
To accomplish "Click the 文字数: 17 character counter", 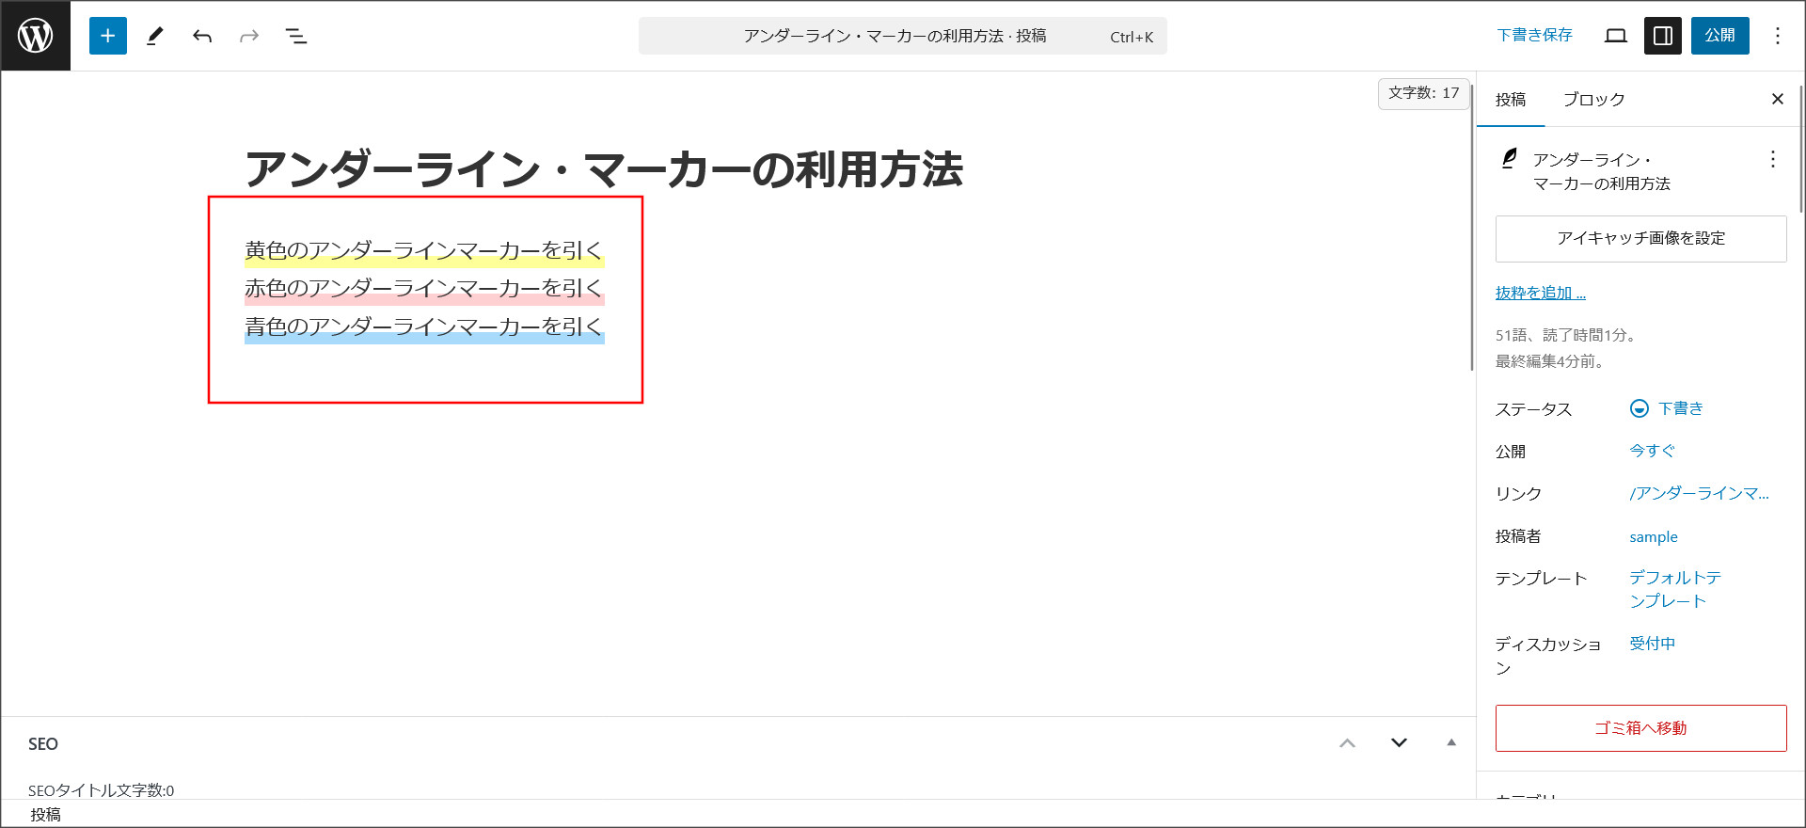I will (1424, 93).
